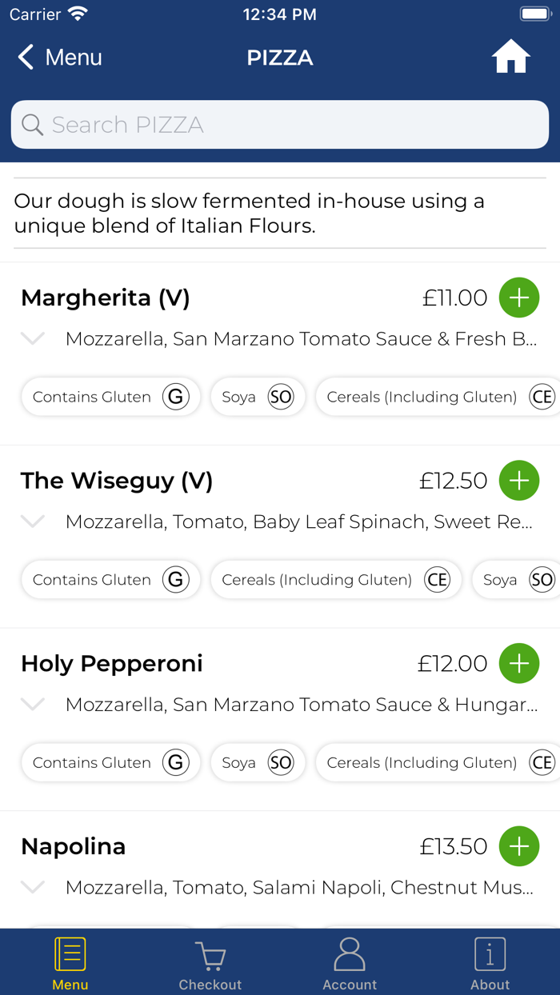Tap the Contains Gluten badge under Margherita
The height and width of the screenshot is (995, 560).
tap(110, 396)
